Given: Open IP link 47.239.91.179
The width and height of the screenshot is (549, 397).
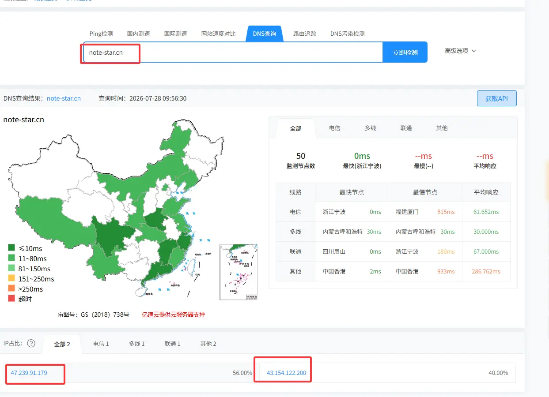Looking at the screenshot, I should point(29,373).
